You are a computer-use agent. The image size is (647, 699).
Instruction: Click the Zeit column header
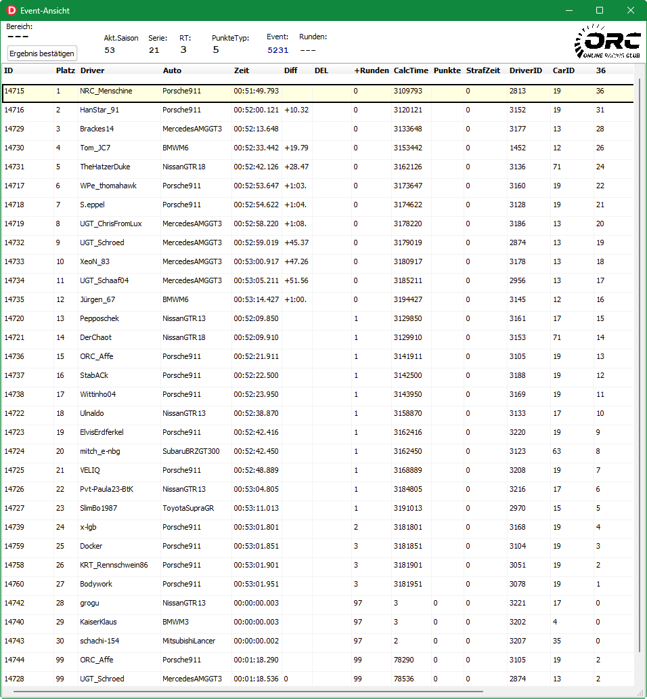tap(242, 70)
